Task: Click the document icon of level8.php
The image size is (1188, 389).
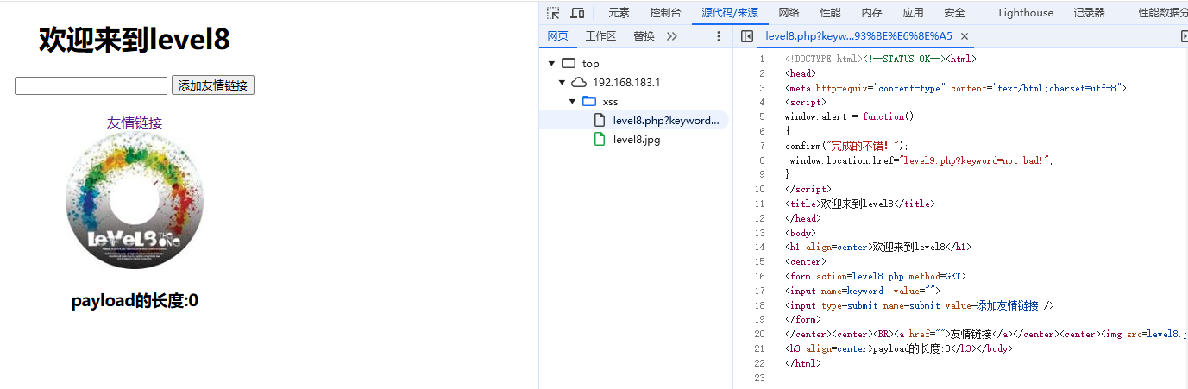Action: coord(600,120)
